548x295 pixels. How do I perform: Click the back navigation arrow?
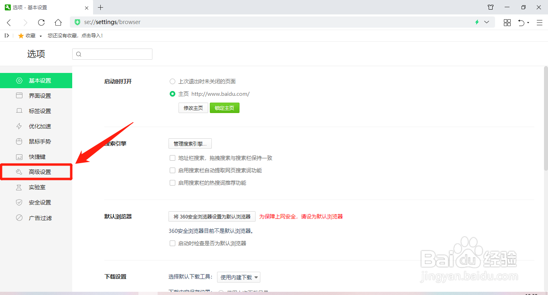tap(9, 22)
